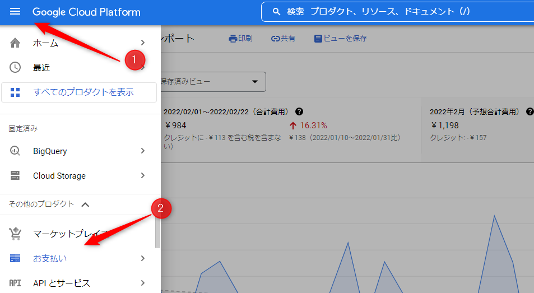
Task: Expand the お支払い submenu chevron
Action: [143, 258]
